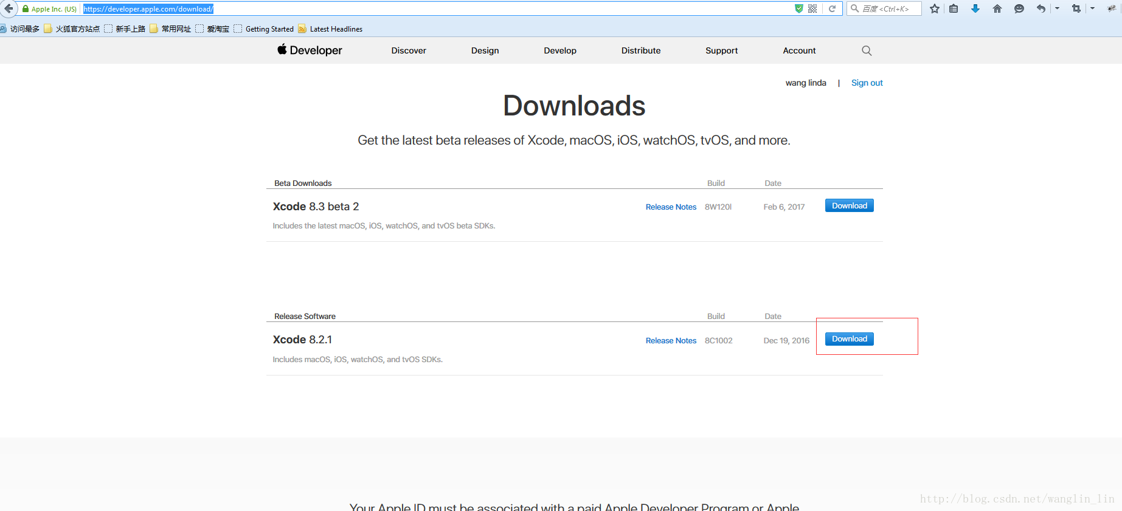Open the site search magnifier in Apple nav
Screen dimensions: 1122x511
pos(867,50)
